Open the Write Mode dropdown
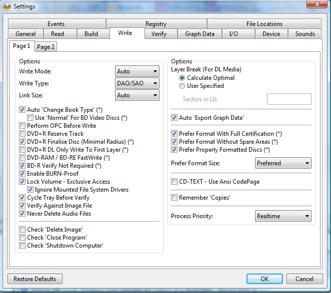Viewport: 331px width, 293px height. (x=137, y=71)
